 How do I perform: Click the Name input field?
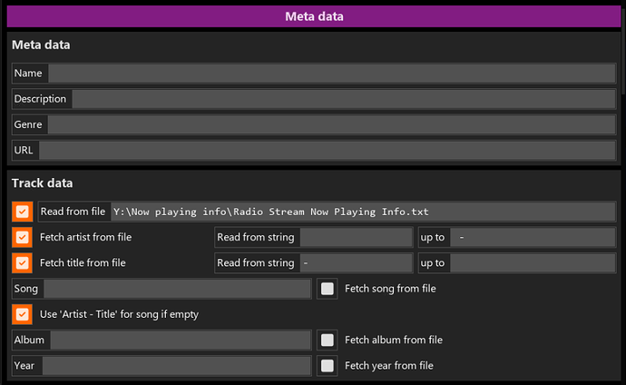click(x=331, y=74)
